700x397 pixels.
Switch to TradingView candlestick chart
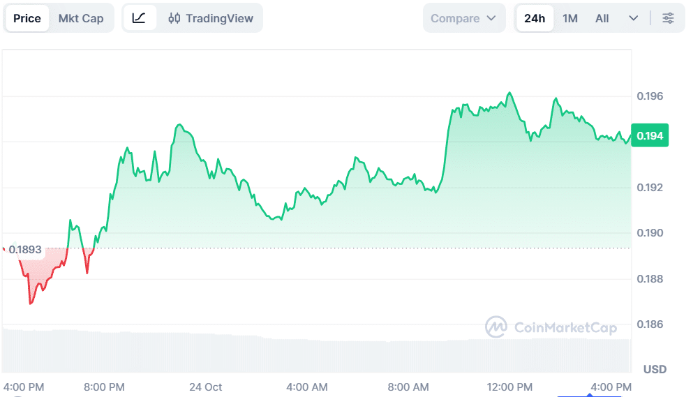coord(210,18)
